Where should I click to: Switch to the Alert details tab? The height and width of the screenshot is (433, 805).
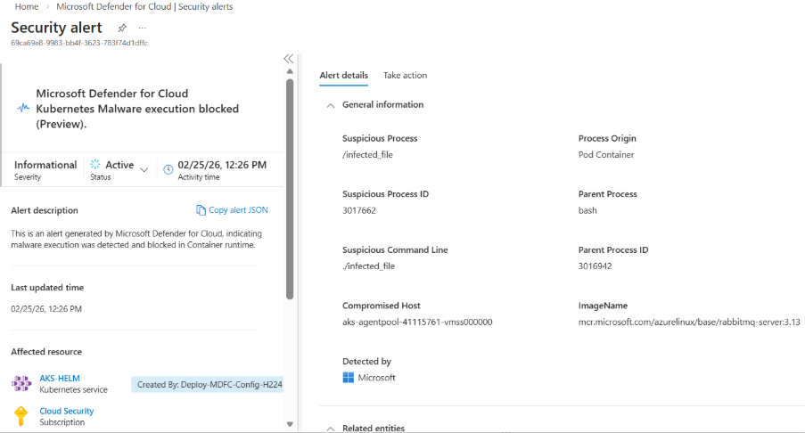(343, 76)
